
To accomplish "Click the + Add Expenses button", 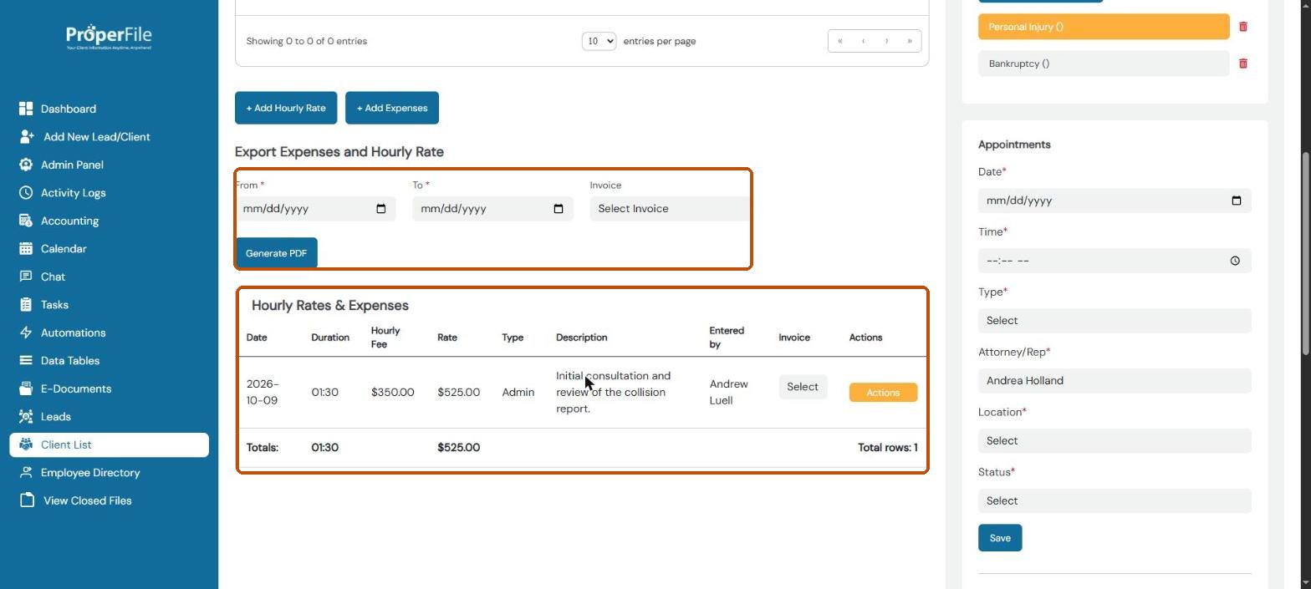I will click(392, 108).
